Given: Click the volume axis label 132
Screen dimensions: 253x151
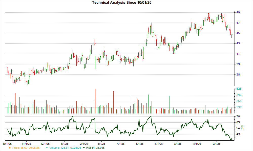Looking at the screenshot, I should click(x=239, y=107).
